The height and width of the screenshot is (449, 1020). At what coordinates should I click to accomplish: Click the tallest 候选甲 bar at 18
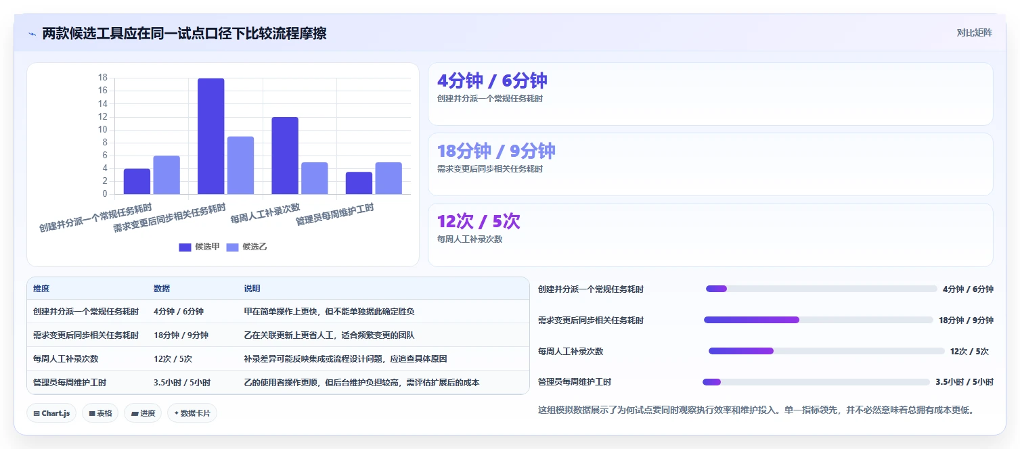coord(210,137)
